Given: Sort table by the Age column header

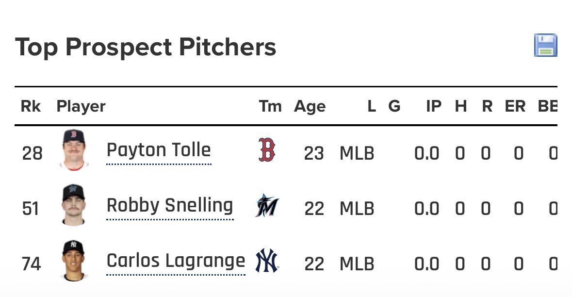Looking at the screenshot, I should tap(310, 106).
